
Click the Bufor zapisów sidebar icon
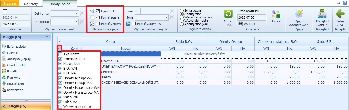[x=4, y=46]
